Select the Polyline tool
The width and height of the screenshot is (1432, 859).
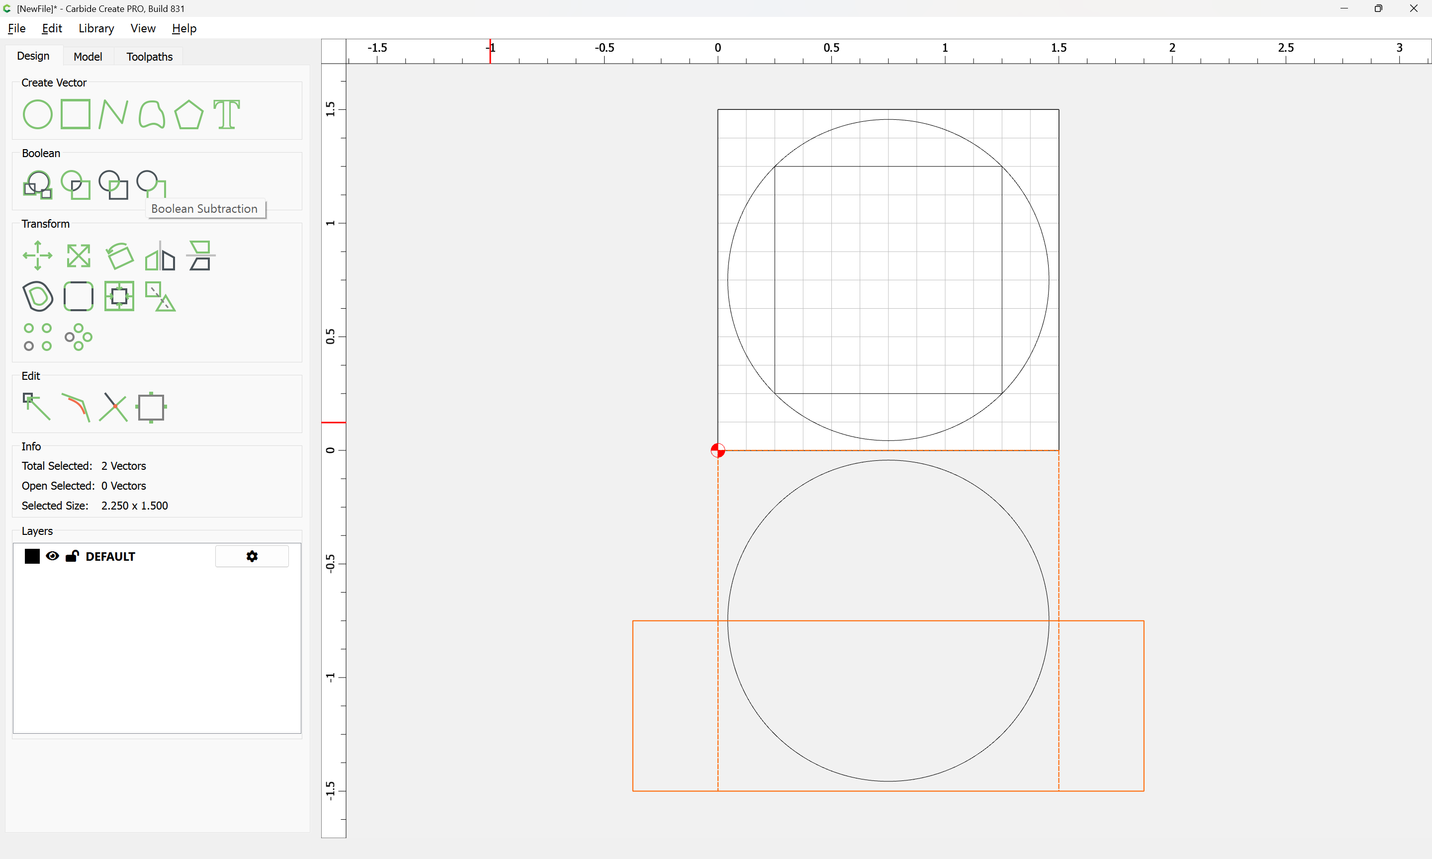tap(113, 114)
